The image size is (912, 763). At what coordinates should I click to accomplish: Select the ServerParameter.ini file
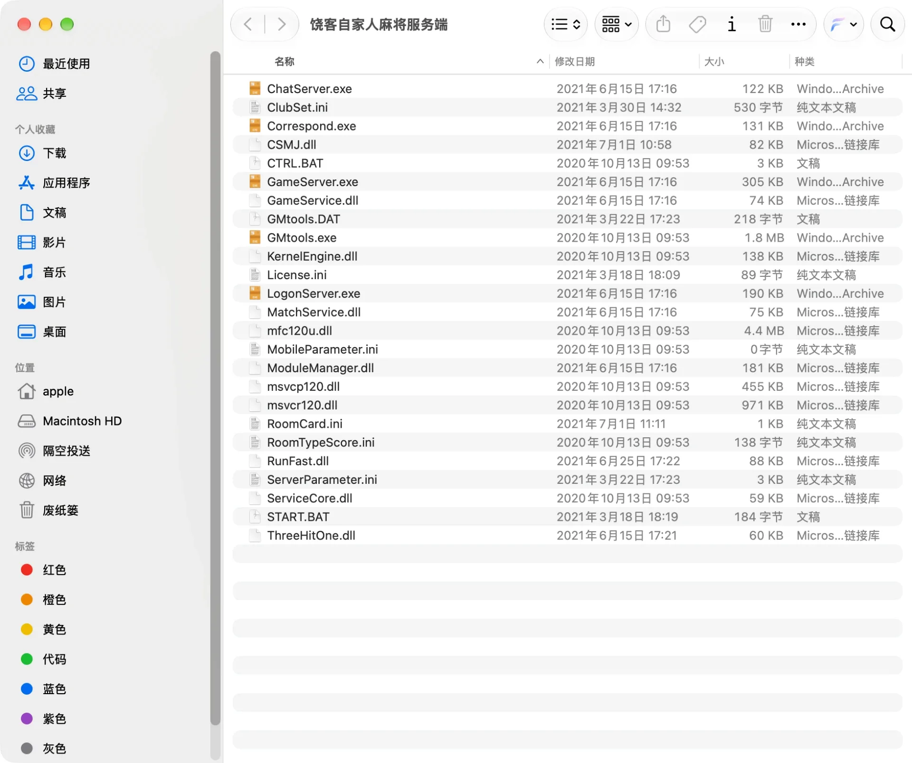(567, 480)
